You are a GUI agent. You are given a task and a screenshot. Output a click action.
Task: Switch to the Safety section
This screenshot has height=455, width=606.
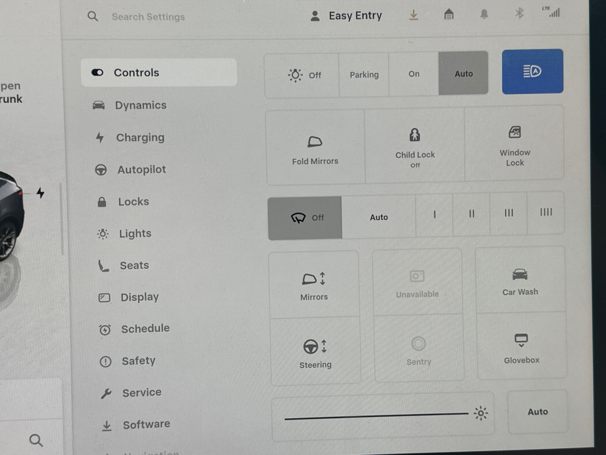139,361
